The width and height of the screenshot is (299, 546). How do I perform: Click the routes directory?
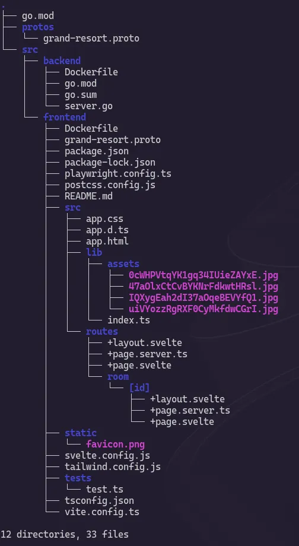click(102, 332)
